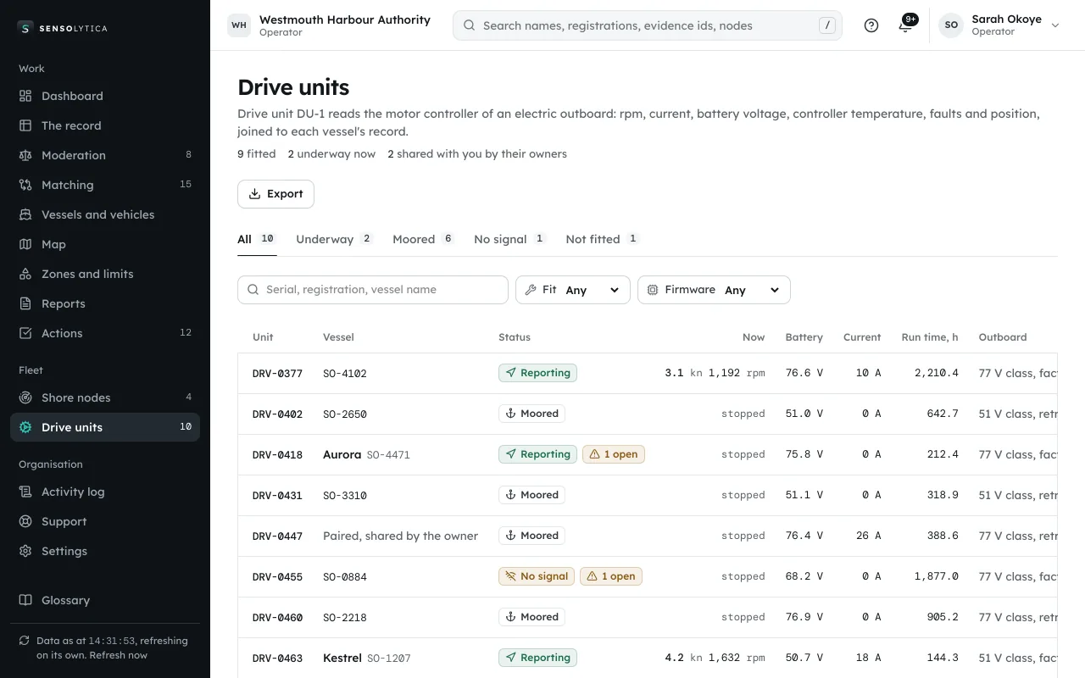Click the Drive units gear icon
The width and height of the screenshot is (1085, 678).
(25, 427)
